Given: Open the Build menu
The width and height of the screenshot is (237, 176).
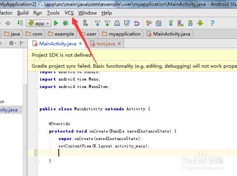Looking at the screenshot, I should click(23, 13).
